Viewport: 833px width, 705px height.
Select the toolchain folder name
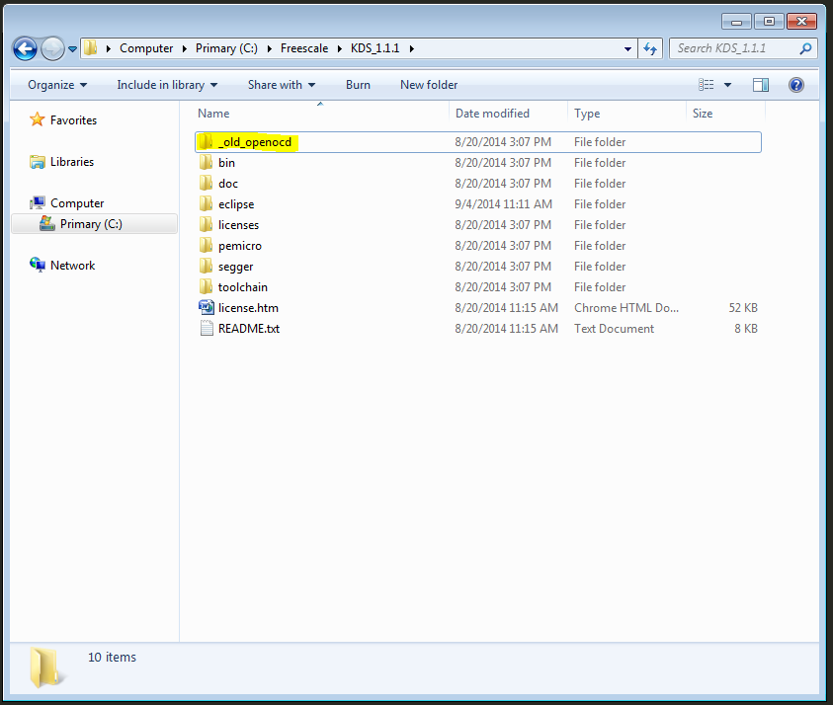click(x=243, y=287)
